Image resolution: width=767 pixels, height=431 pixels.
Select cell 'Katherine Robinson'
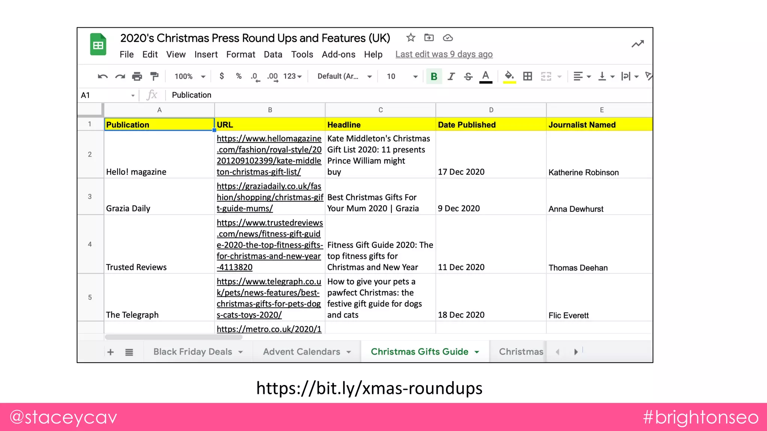point(599,154)
